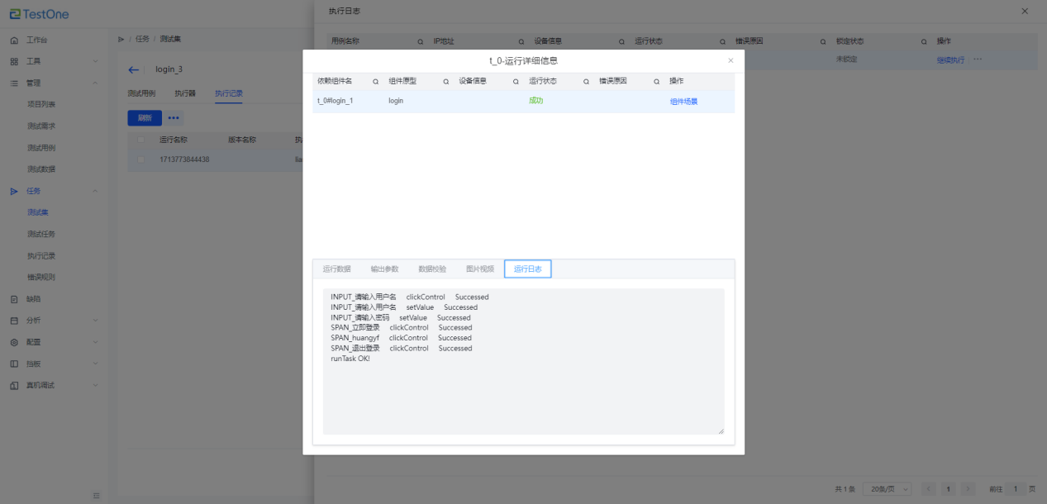
Task: Toggle select-all checkbox in 运行名称 header
Action: point(141,140)
